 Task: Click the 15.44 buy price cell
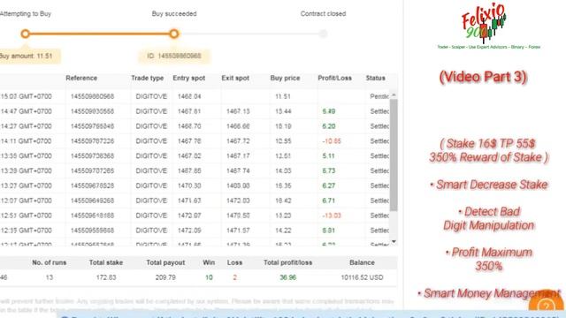pos(283,111)
